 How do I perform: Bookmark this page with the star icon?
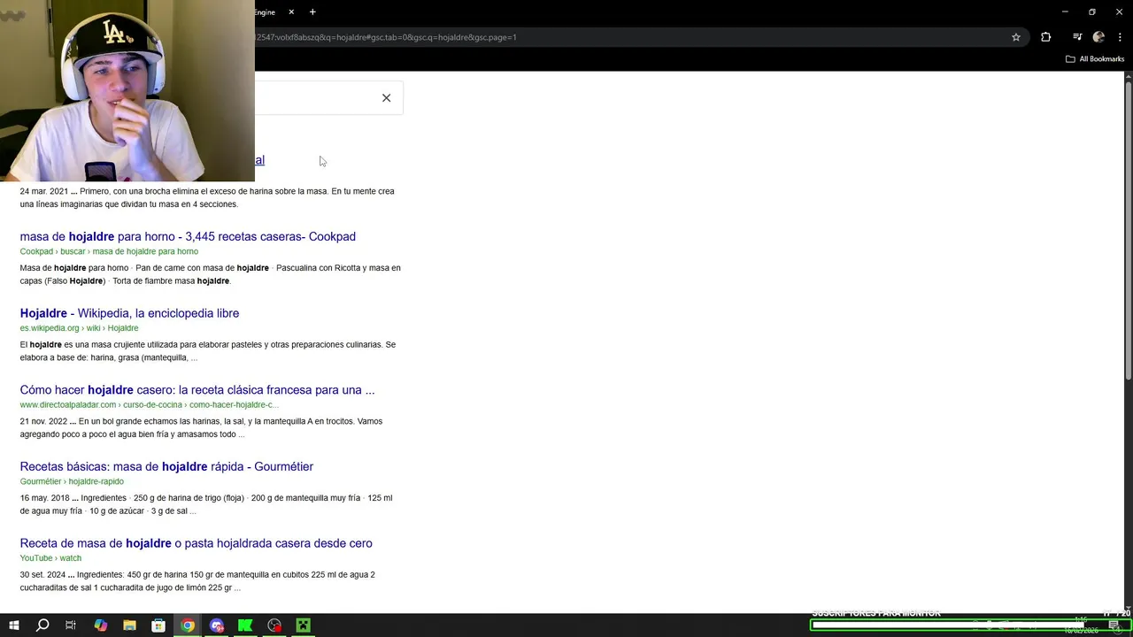[x=1016, y=37]
